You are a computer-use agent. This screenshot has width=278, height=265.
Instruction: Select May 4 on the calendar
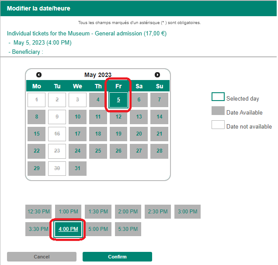tap(98, 100)
